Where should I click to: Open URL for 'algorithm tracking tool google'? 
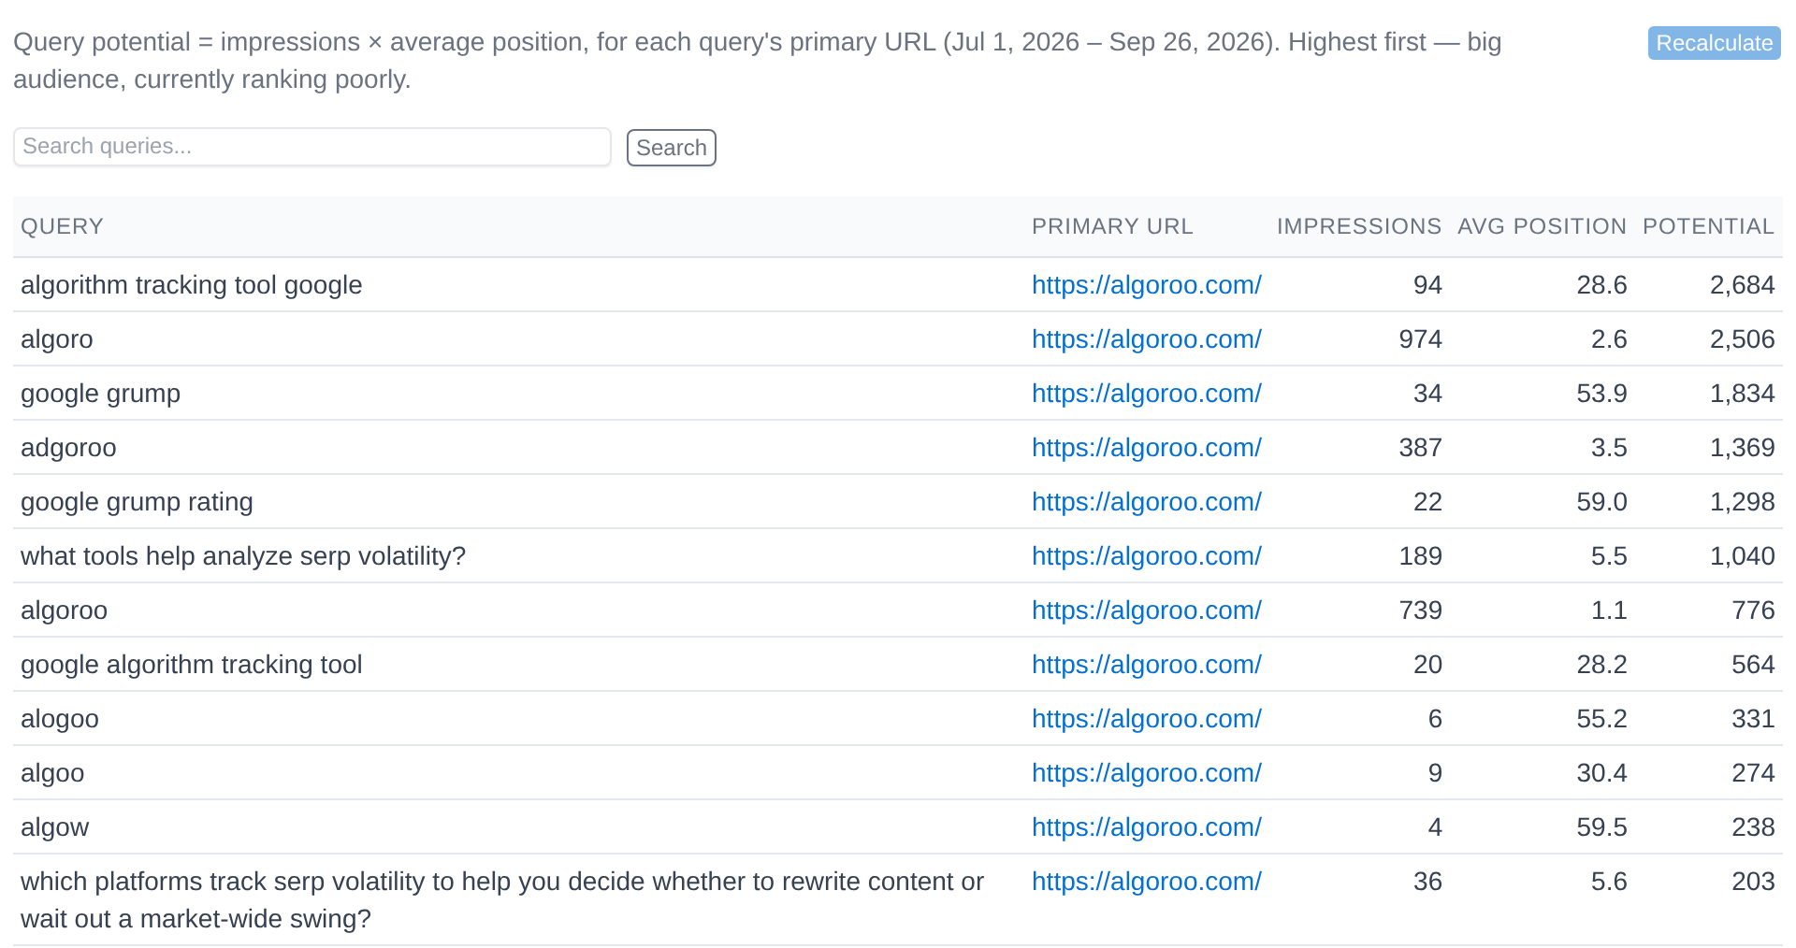1146,285
